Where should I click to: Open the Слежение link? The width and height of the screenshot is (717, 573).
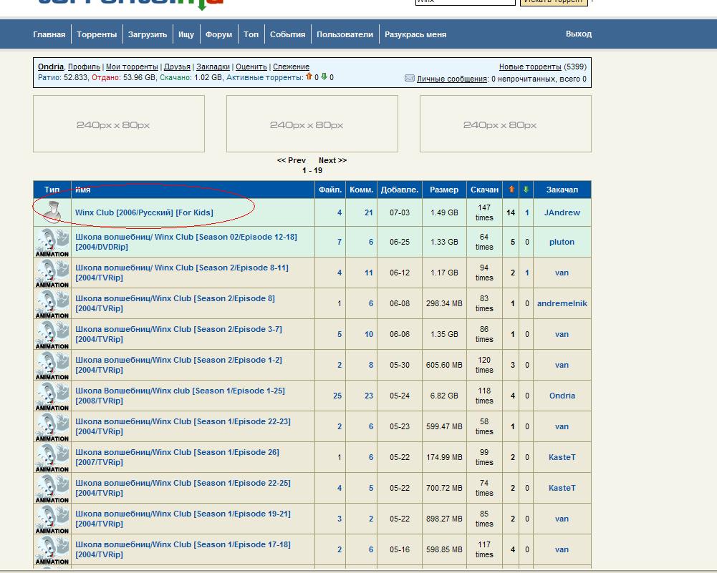click(291, 67)
